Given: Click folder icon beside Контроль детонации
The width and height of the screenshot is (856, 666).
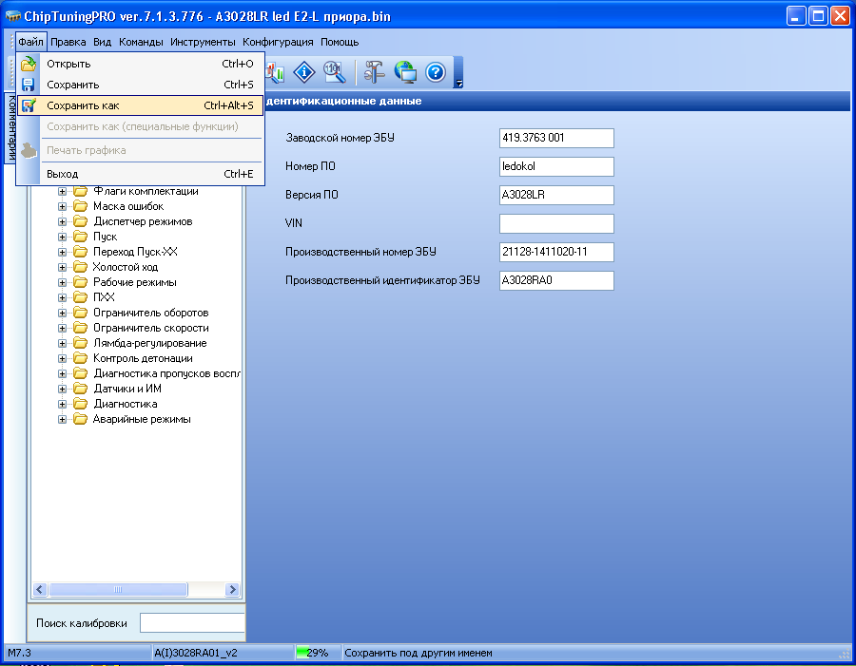Looking at the screenshot, I should pos(81,358).
